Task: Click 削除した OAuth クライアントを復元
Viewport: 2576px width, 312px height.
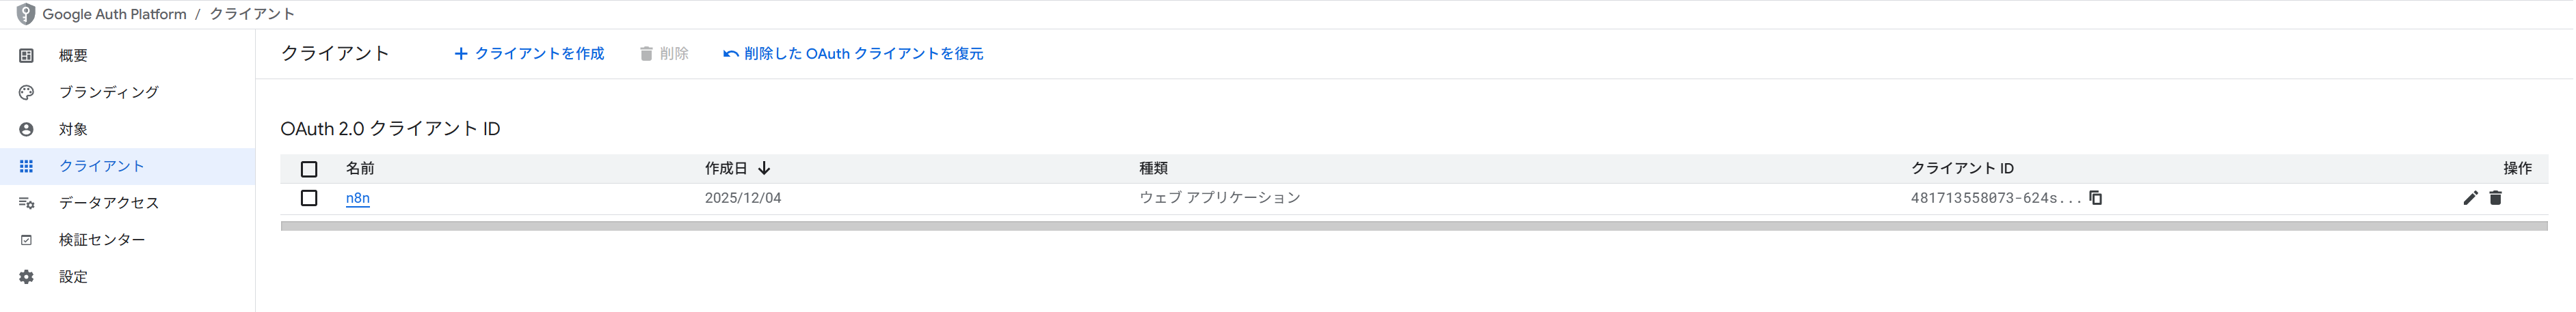Action: [x=853, y=54]
